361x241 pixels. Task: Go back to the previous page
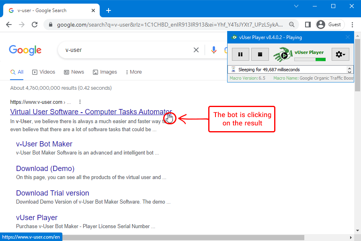click(9, 25)
